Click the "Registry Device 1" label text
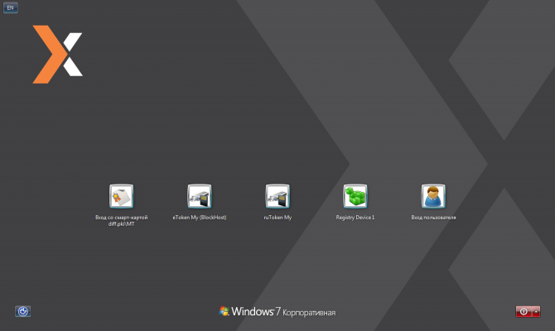The image size is (555, 331). coord(355,218)
